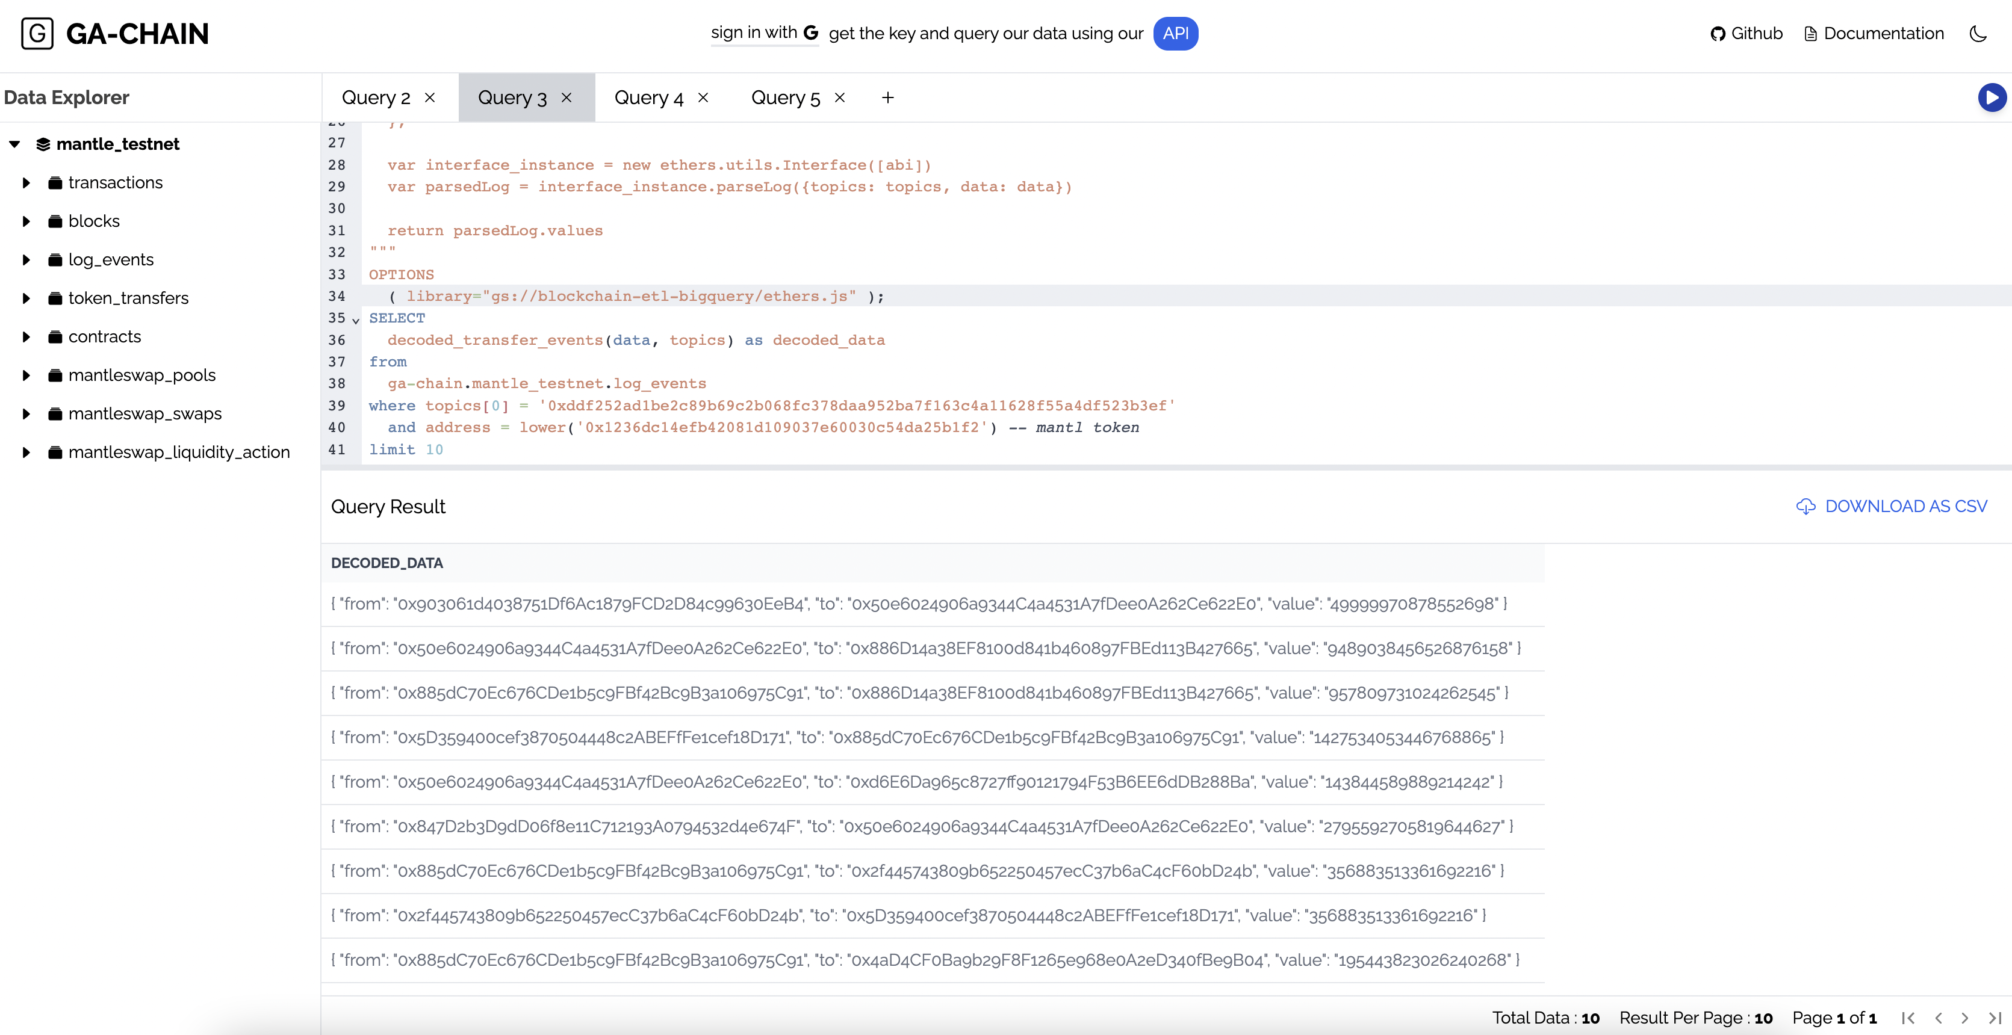This screenshot has height=1035, width=2012.
Task: Expand the mantleswap_pools table
Action: [26, 375]
